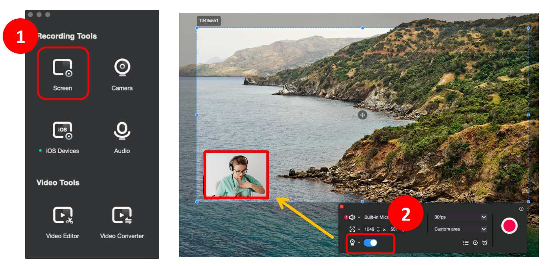This screenshot has width=545, height=266.
Task: Open recorder settings hexagon icon
Action: tap(475, 243)
